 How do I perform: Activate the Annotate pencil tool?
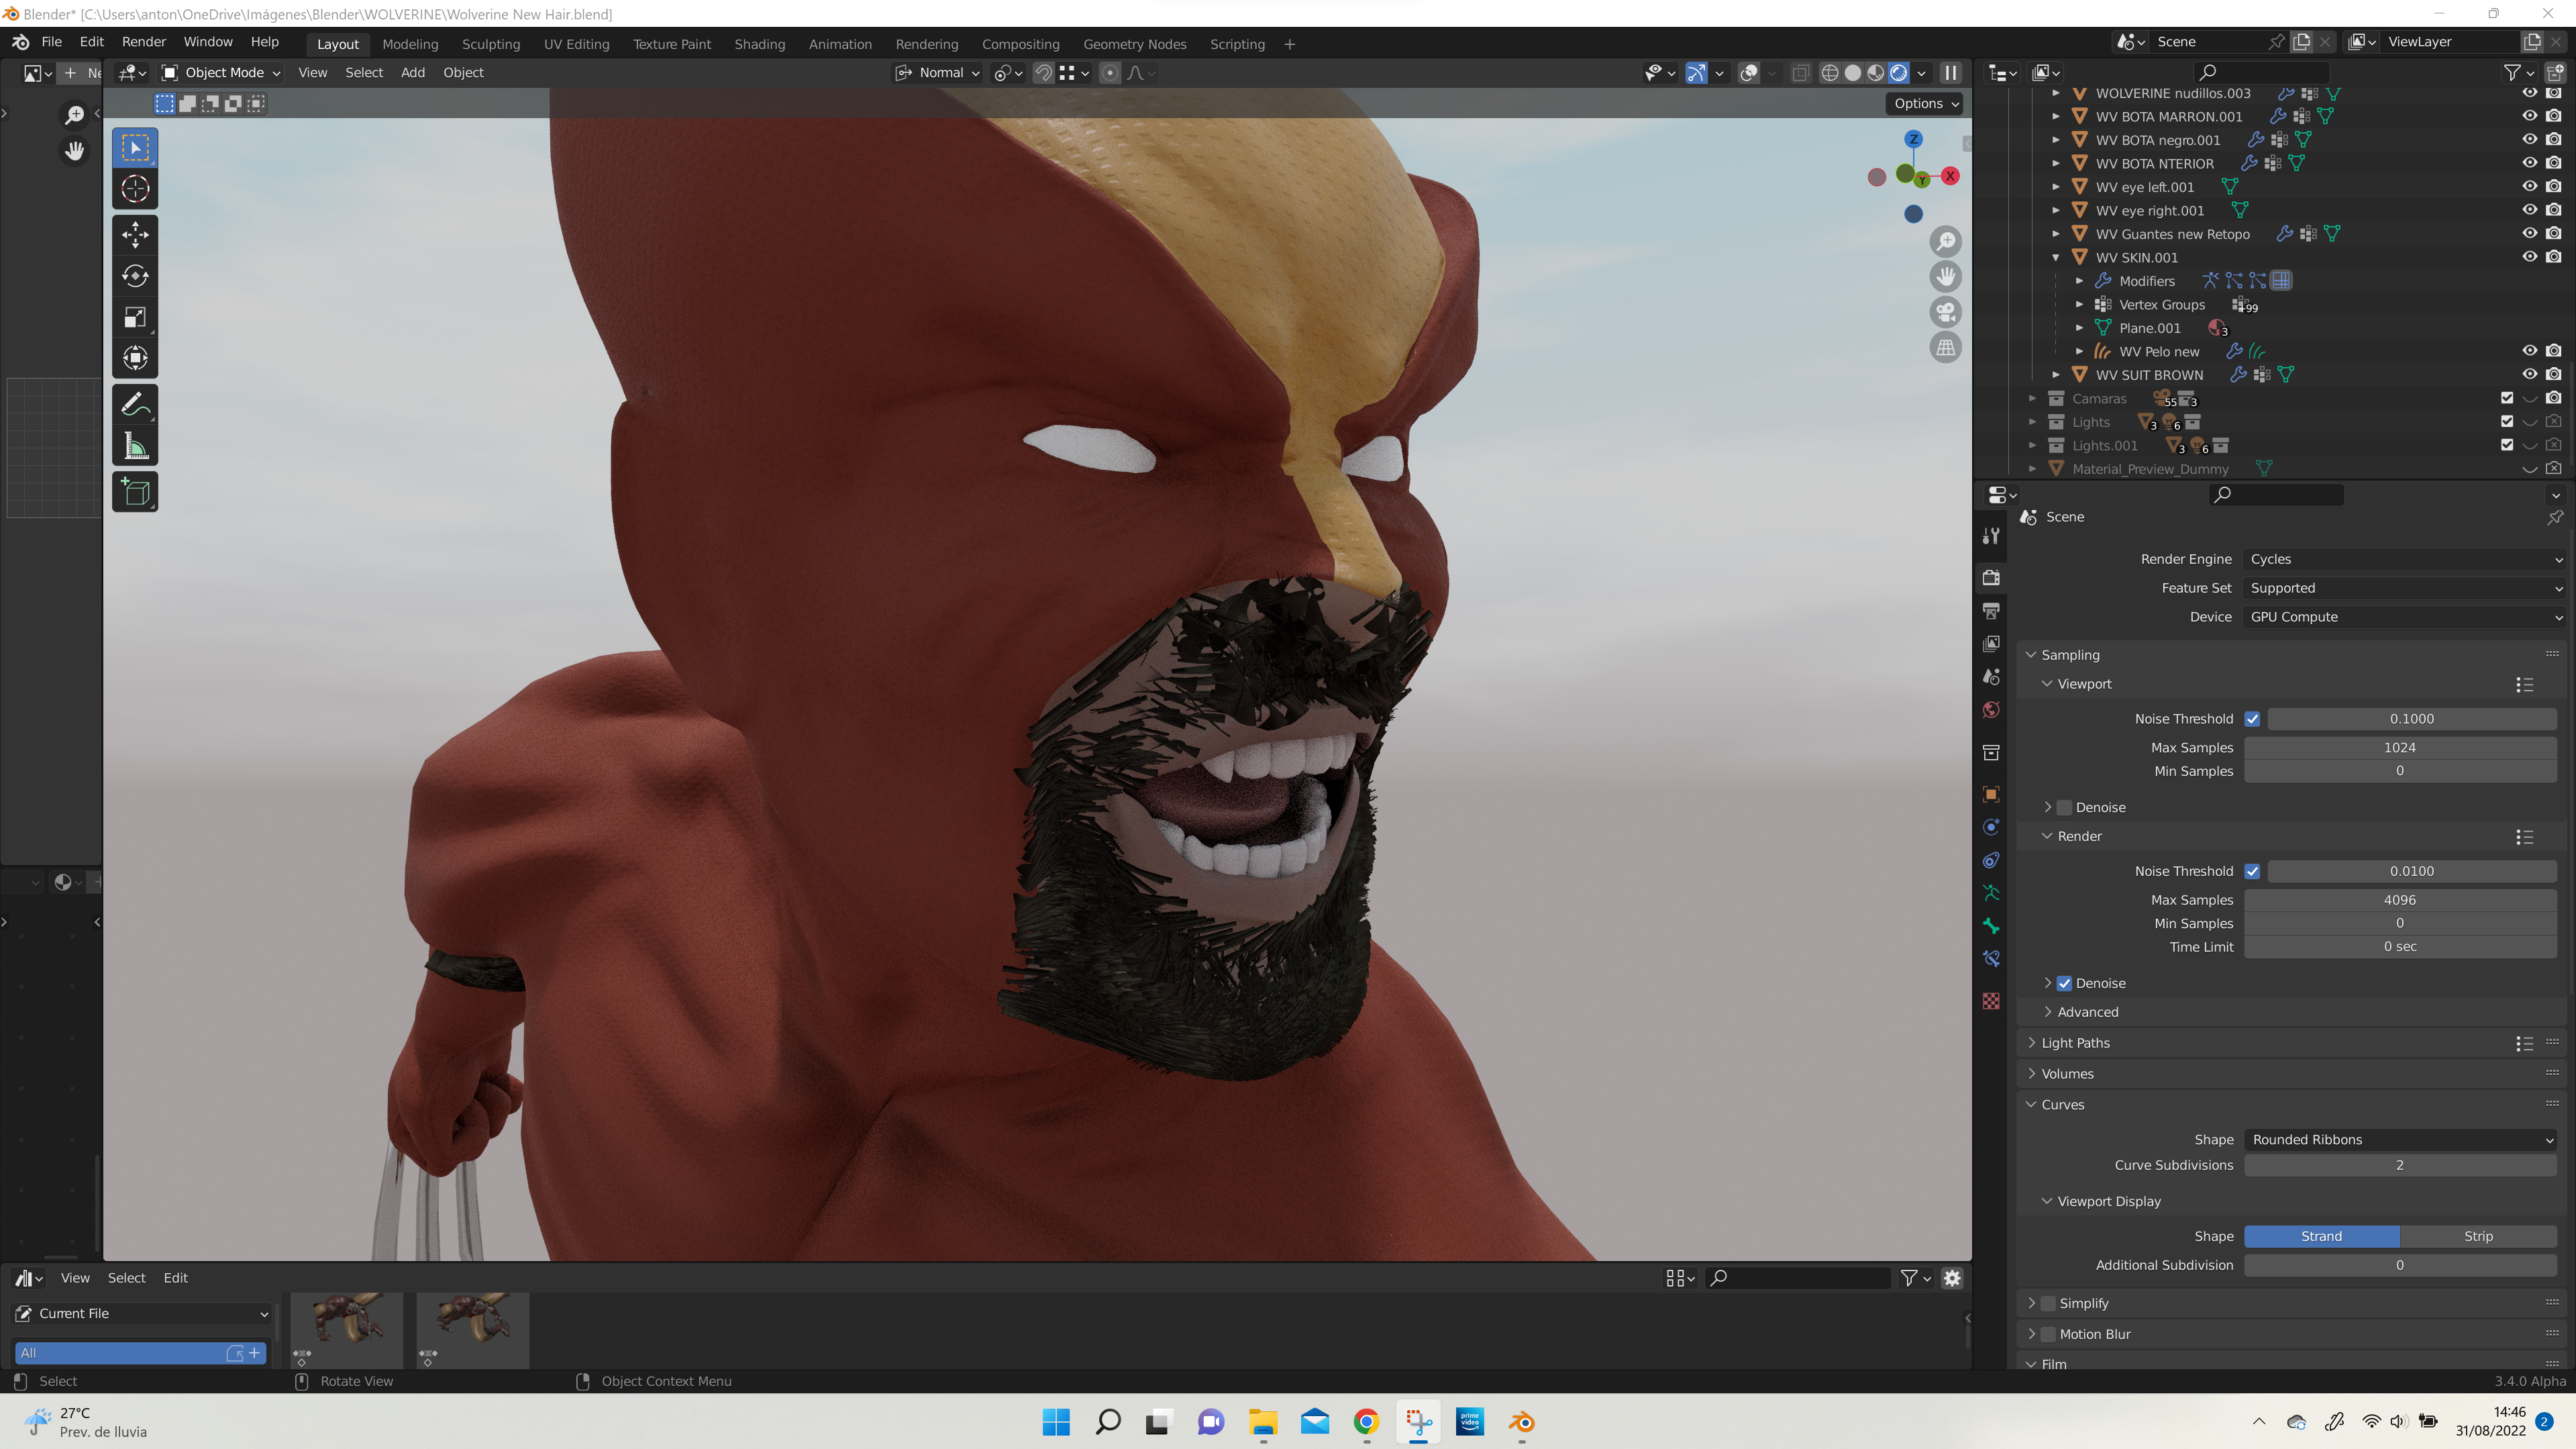coord(135,405)
